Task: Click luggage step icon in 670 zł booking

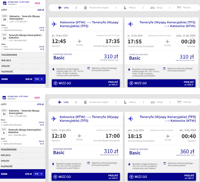Action: [85, 102]
